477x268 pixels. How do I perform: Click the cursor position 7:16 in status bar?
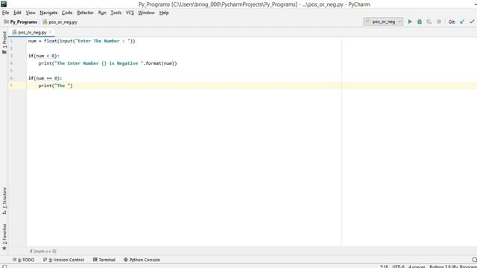(x=384, y=267)
